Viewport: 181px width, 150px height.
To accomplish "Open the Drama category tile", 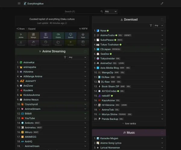I will tap(58, 36).
